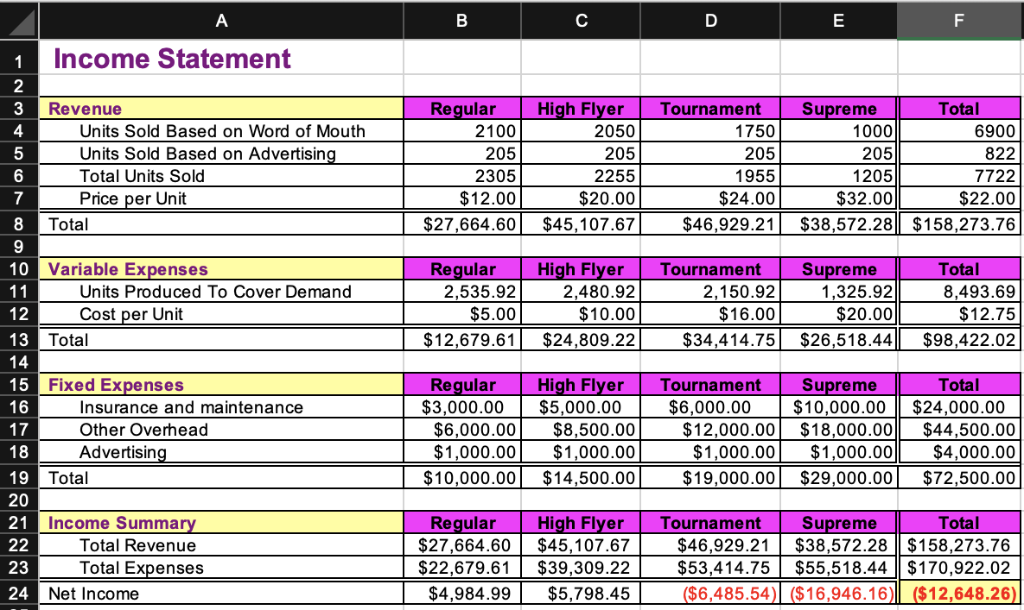Select the $34,414.75 variable total cell
The height and width of the screenshot is (610, 1024).
pos(709,340)
